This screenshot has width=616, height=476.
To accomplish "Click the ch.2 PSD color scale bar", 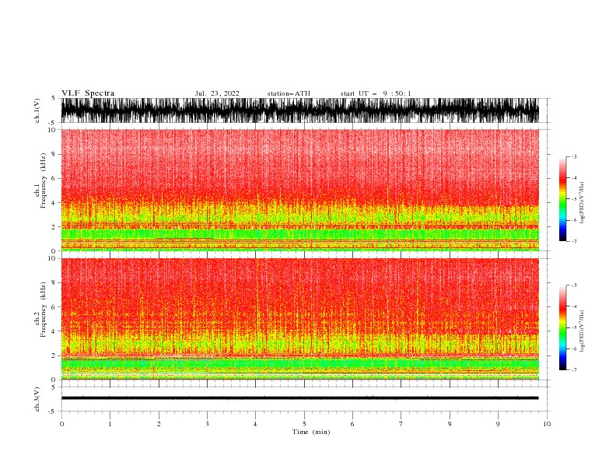I will point(562,327).
